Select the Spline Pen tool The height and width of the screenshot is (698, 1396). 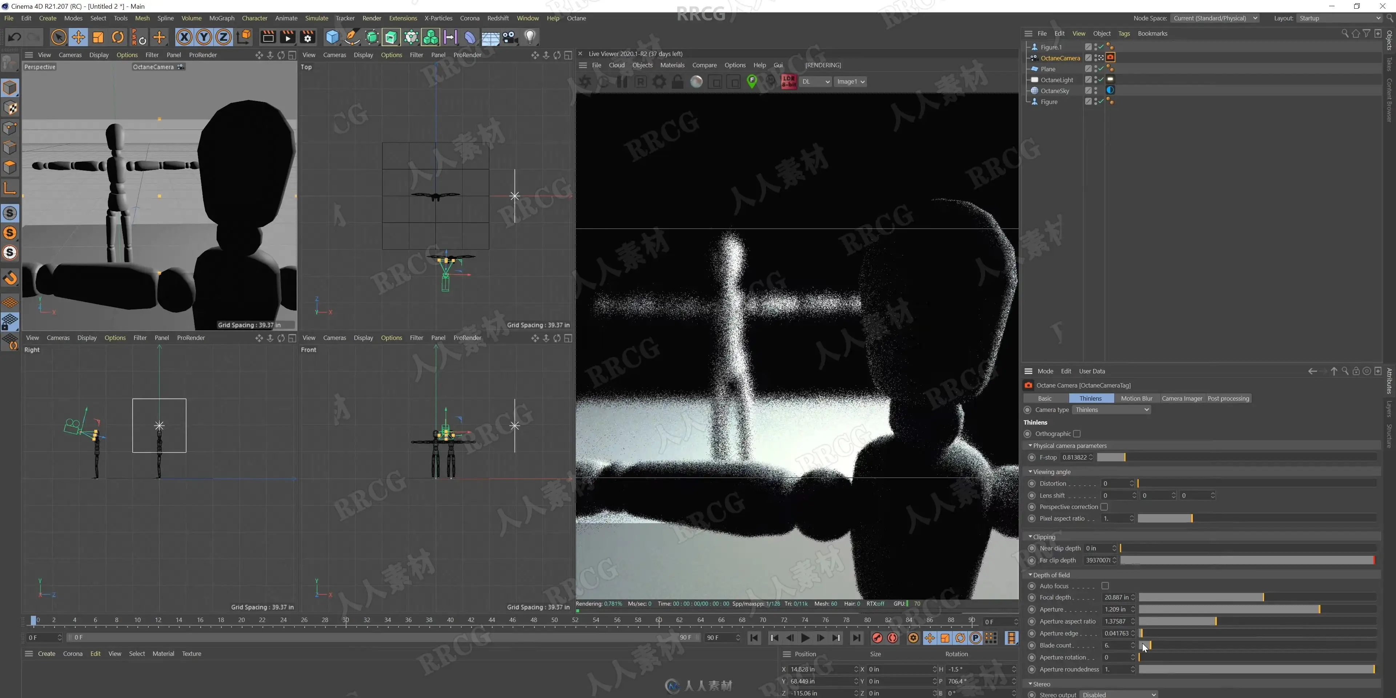point(352,37)
